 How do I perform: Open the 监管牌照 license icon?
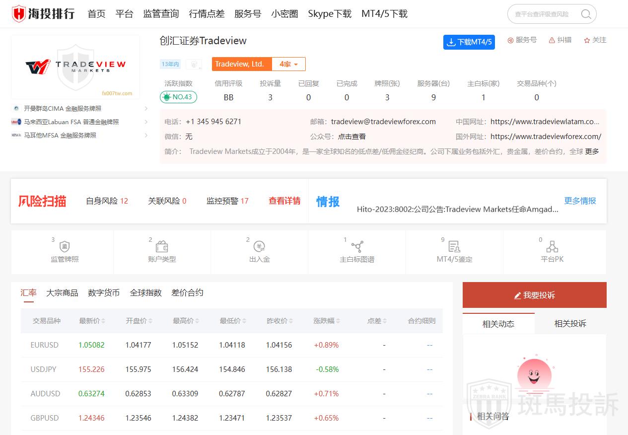click(65, 247)
